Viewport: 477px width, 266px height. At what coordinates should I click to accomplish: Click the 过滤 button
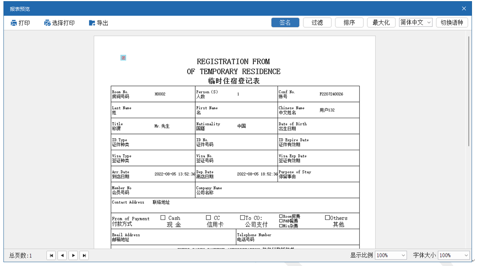click(x=317, y=23)
